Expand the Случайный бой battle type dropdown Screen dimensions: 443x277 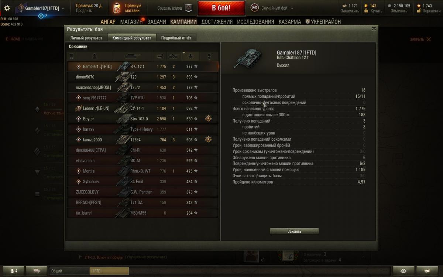292,8
